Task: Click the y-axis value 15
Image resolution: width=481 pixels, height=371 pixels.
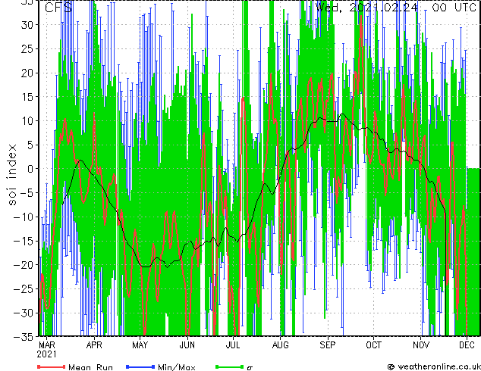Action: (28, 97)
